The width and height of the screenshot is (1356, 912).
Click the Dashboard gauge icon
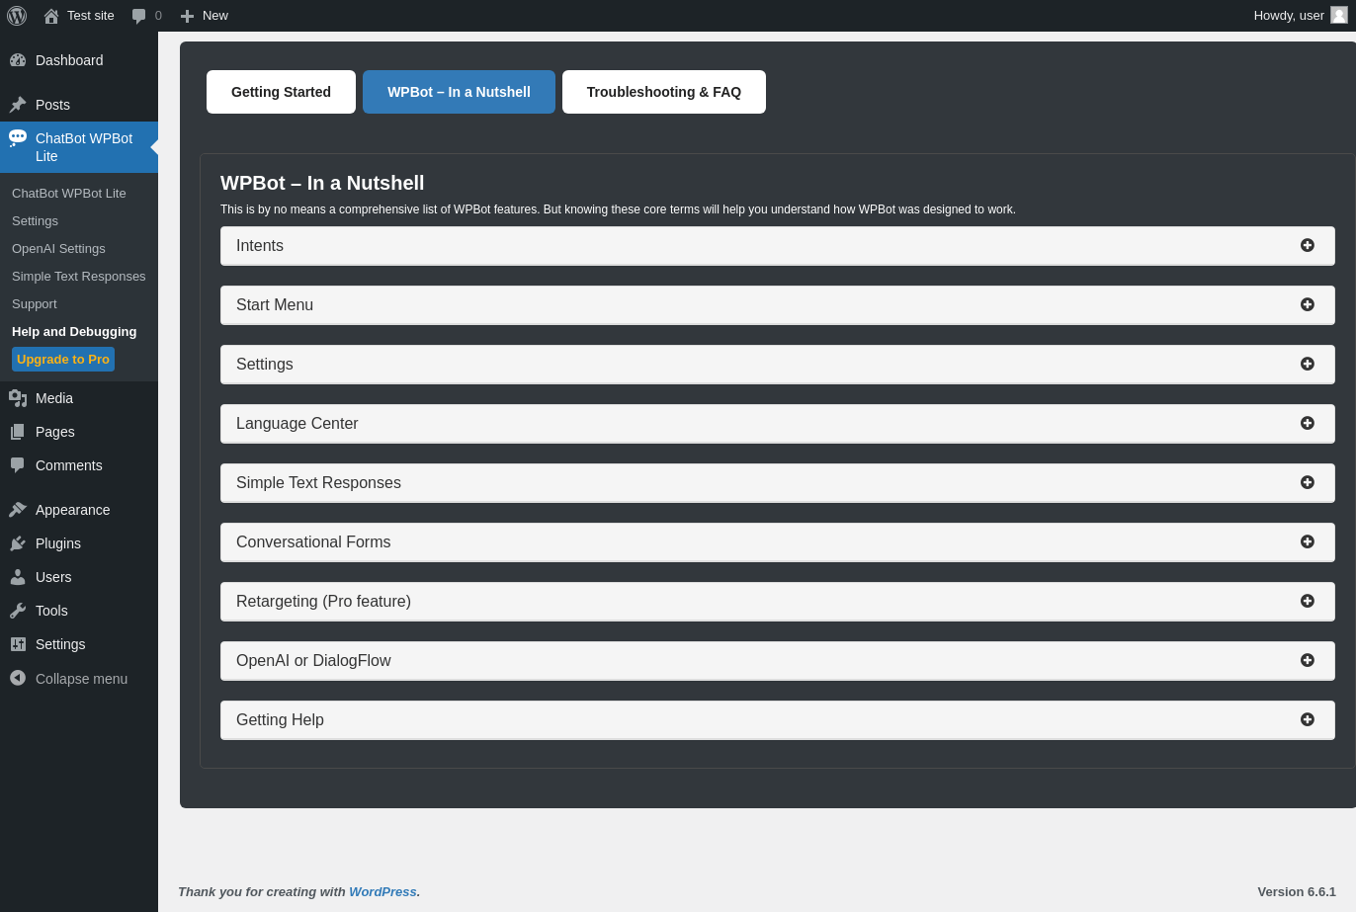[x=18, y=60]
